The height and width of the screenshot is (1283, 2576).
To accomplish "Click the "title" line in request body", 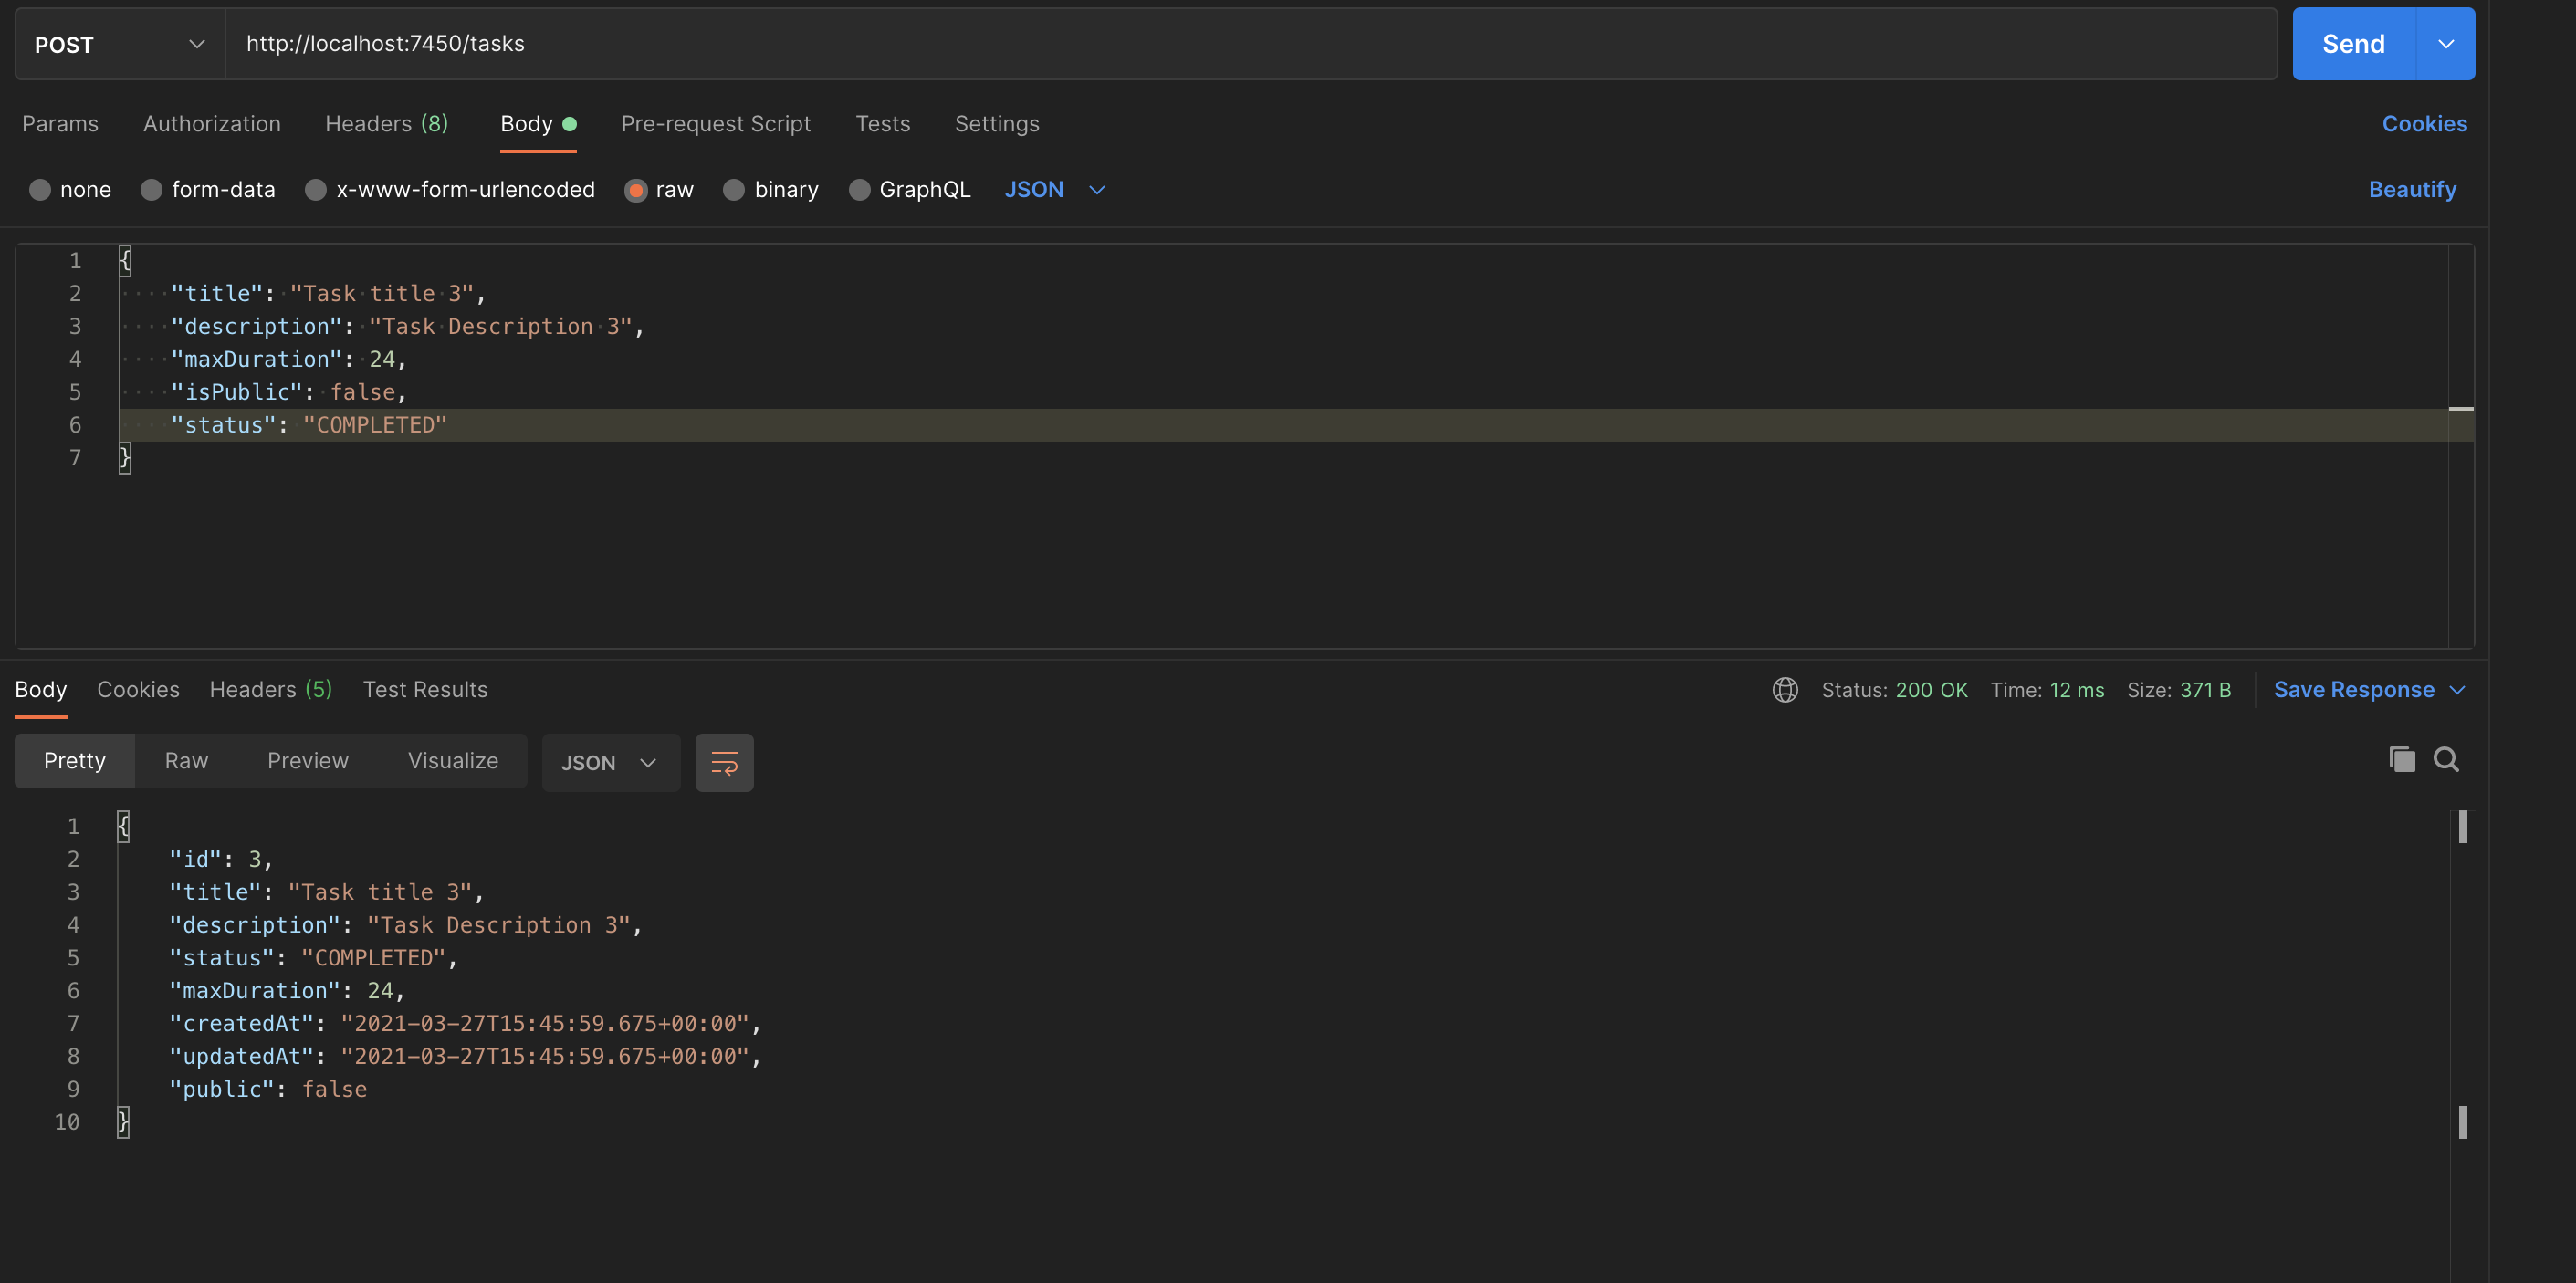I will 328,294.
